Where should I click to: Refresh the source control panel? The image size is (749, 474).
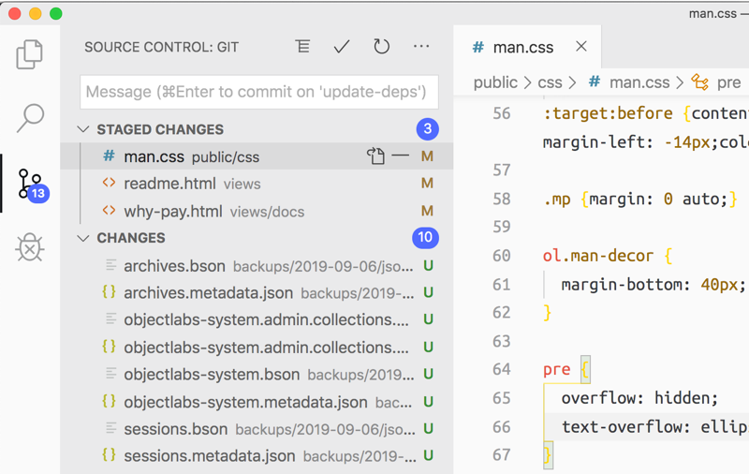381,46
